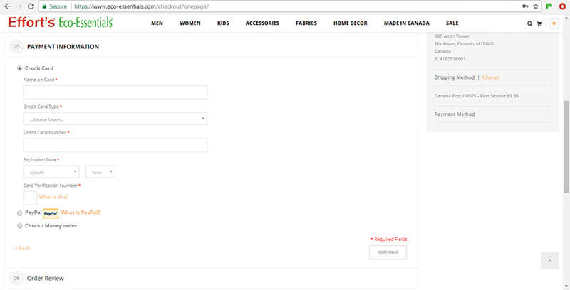This screenshot has width=570, height=290.
Task: Expand the expiration Year dropdown
Action: point(100,172)
